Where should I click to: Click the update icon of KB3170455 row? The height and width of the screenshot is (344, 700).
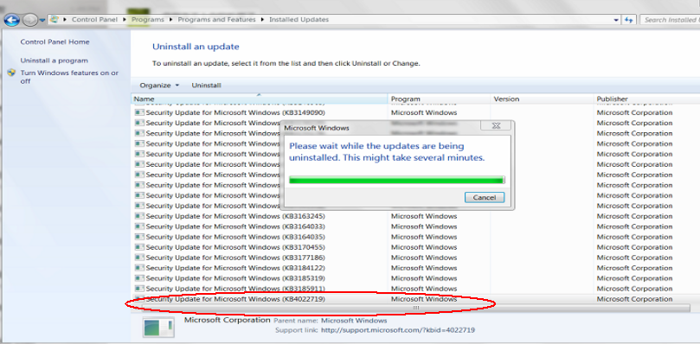[x=139, y=247]
